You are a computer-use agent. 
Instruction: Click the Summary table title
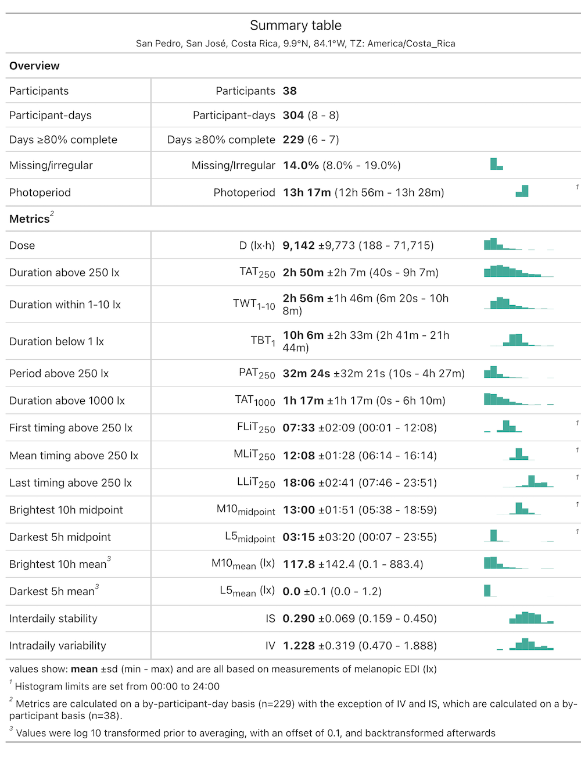click(295, 26)
